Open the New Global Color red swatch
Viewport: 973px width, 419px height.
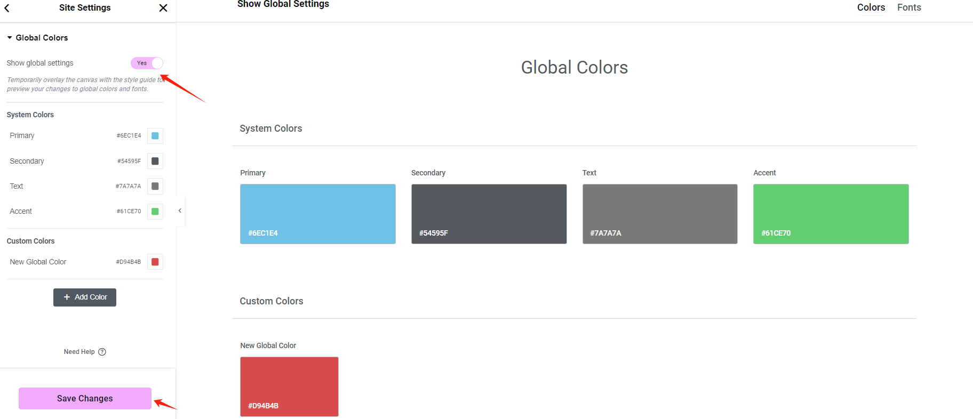pos(155,262)
